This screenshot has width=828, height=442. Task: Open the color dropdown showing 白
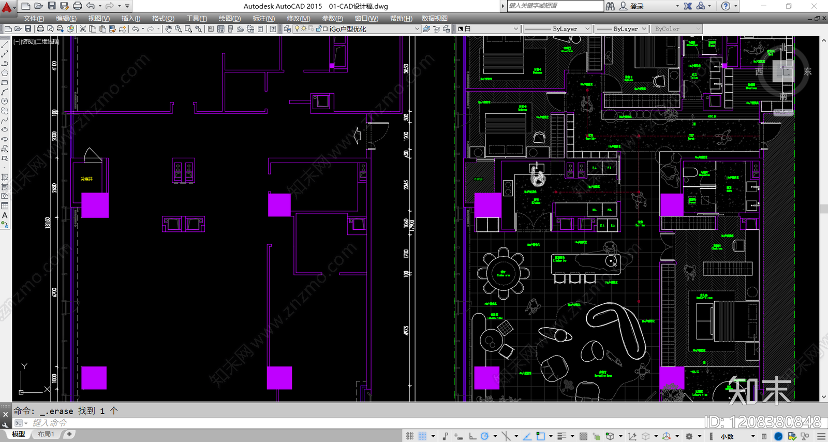tap(488, 29)
